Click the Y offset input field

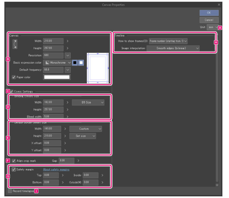(x=52, y=150)
